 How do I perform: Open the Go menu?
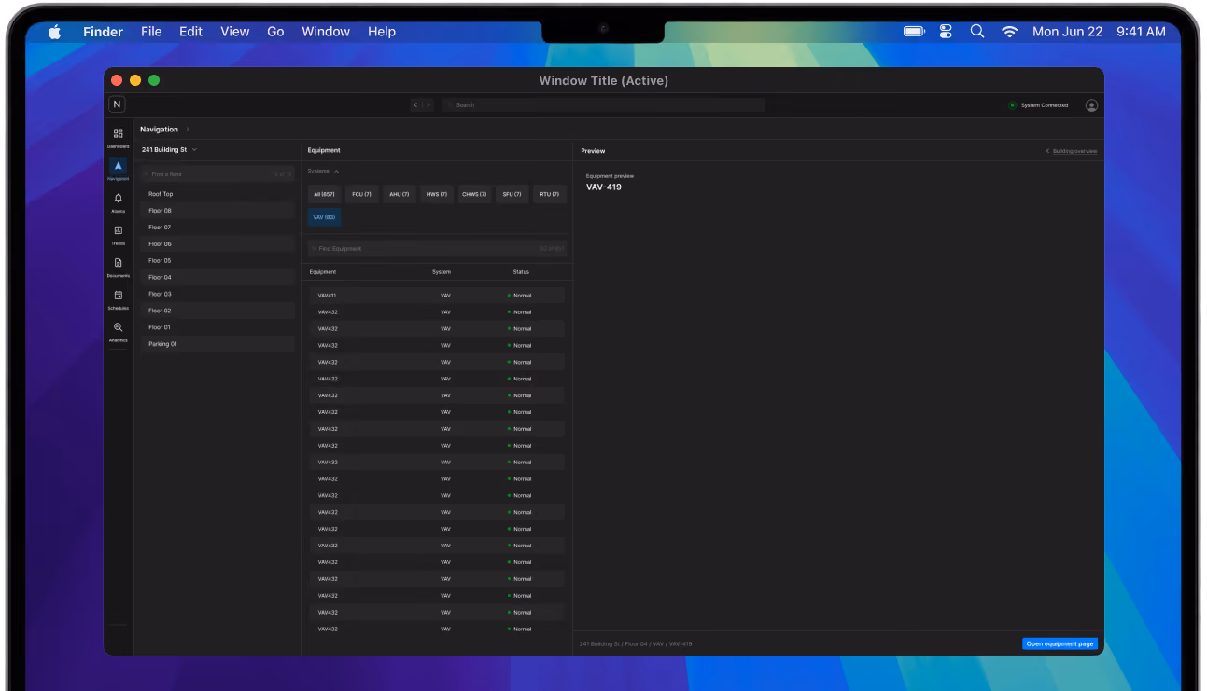275,32
